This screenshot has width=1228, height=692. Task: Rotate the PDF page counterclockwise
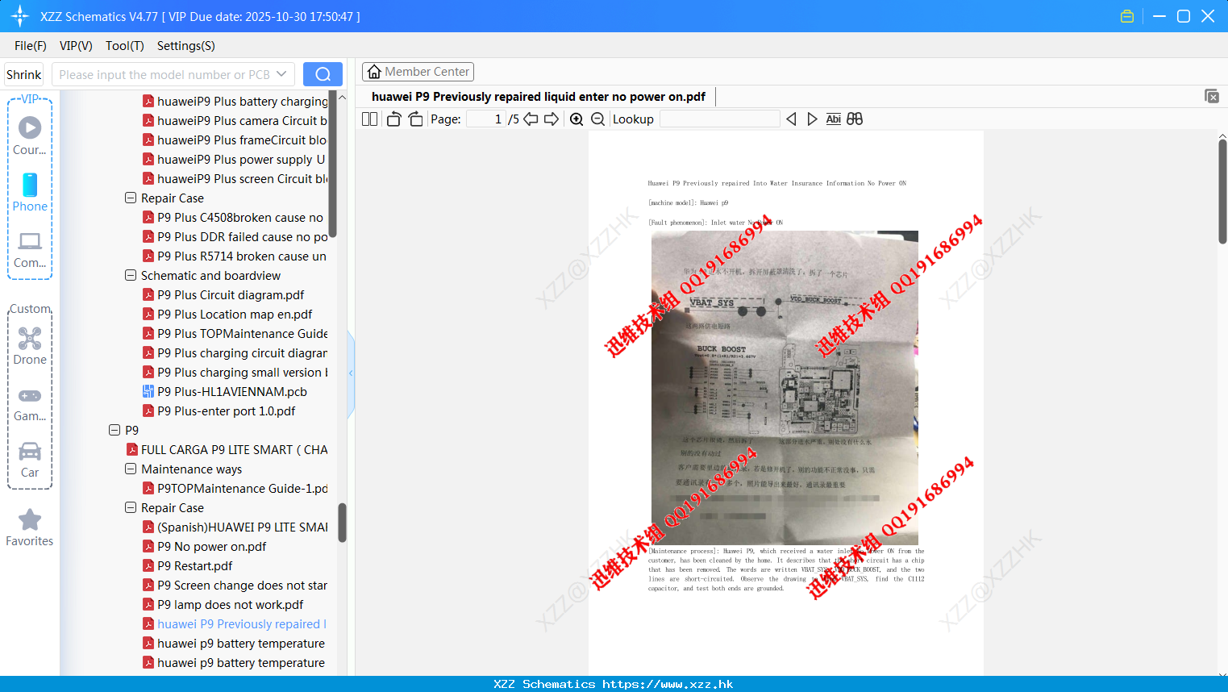point(393,119)
